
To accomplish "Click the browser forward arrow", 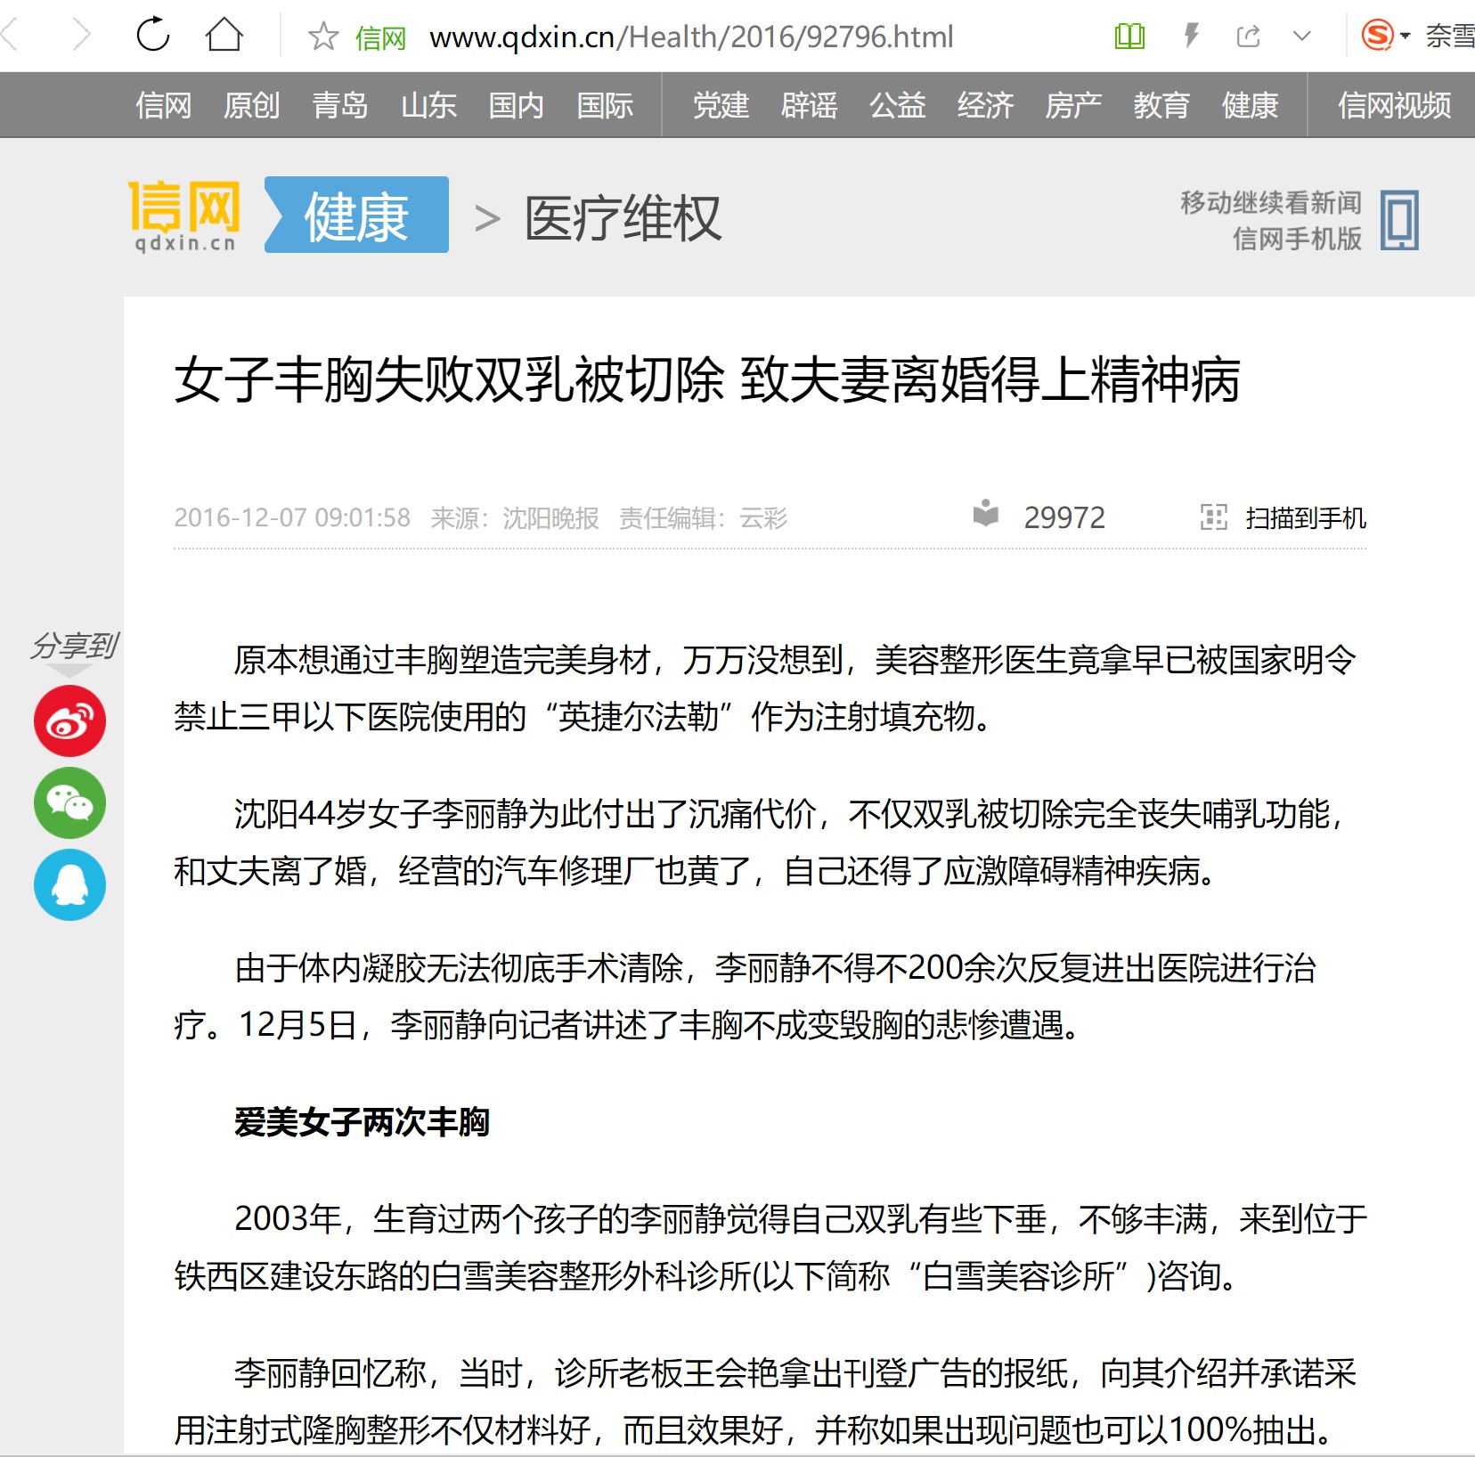I will click(x=82, y=36).
